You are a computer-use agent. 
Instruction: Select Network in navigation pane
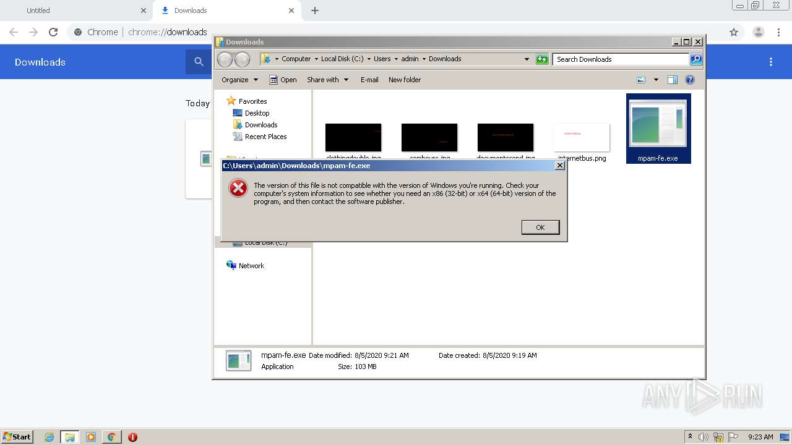tap(251, 266)
